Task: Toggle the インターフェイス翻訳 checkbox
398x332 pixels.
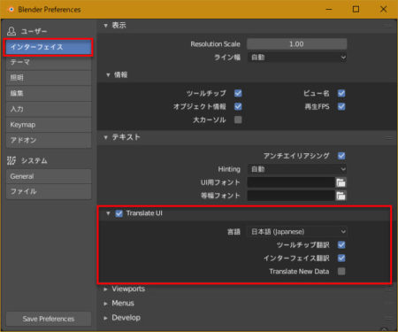Action: (x=341, y=259)
